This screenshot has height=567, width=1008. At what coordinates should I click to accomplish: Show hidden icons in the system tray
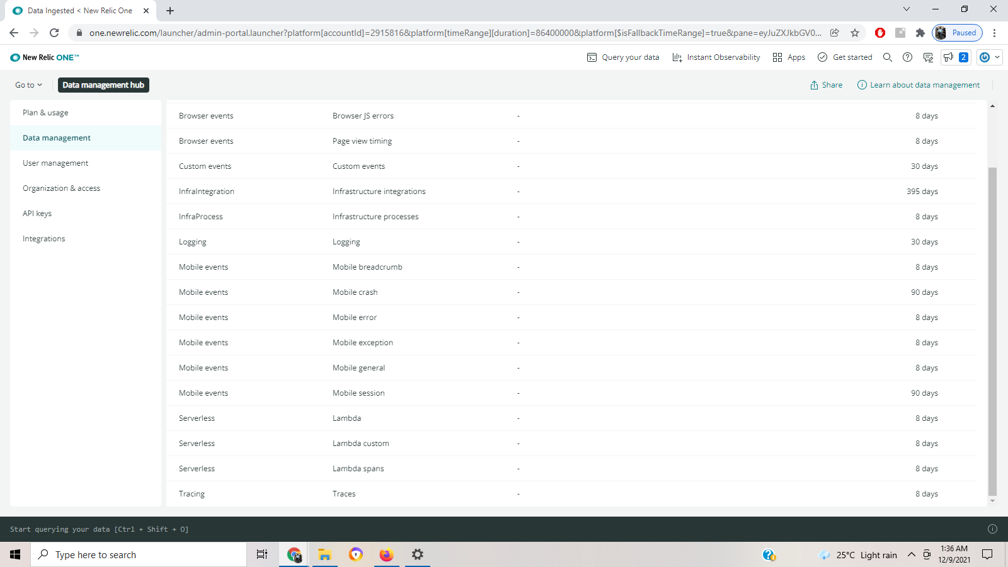click(x=912, y=554)
